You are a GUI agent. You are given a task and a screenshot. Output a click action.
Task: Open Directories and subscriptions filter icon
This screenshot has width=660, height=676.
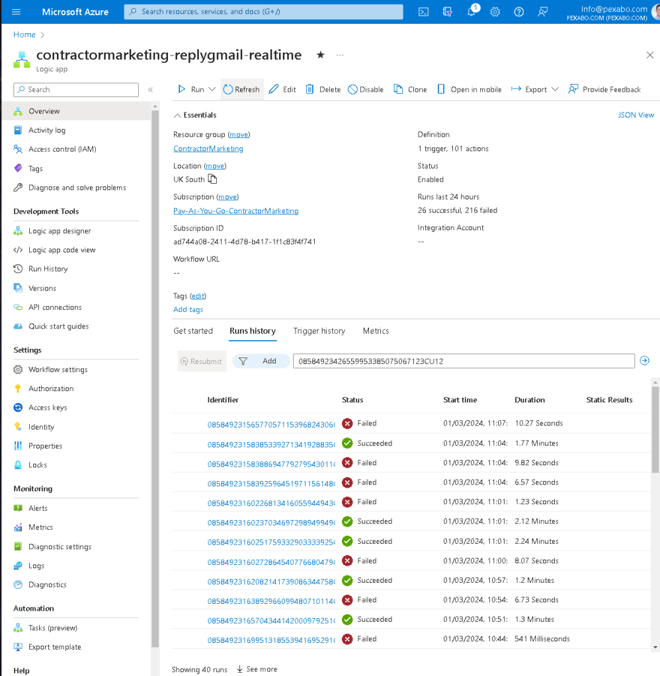(447, 12)
